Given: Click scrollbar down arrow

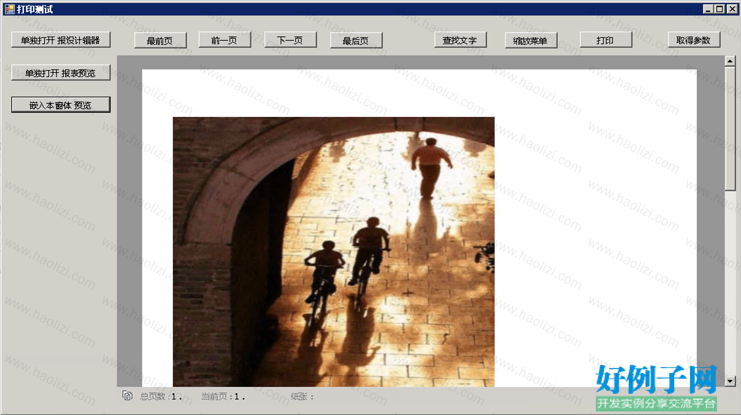Looking at the screenshot, I should 730,381.
